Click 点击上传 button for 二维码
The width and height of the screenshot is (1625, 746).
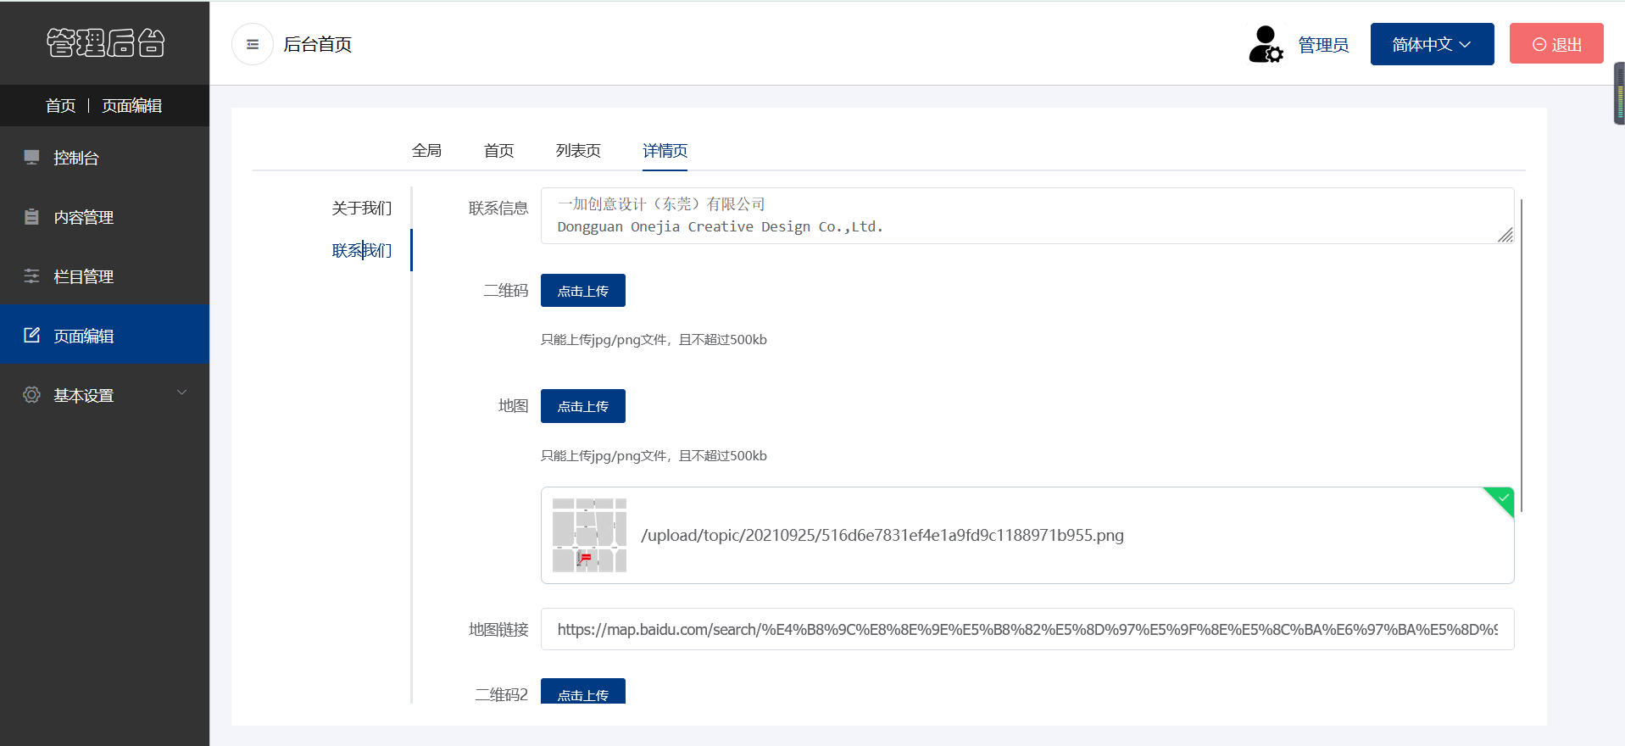pyautogui.click(x=583, y=291)
